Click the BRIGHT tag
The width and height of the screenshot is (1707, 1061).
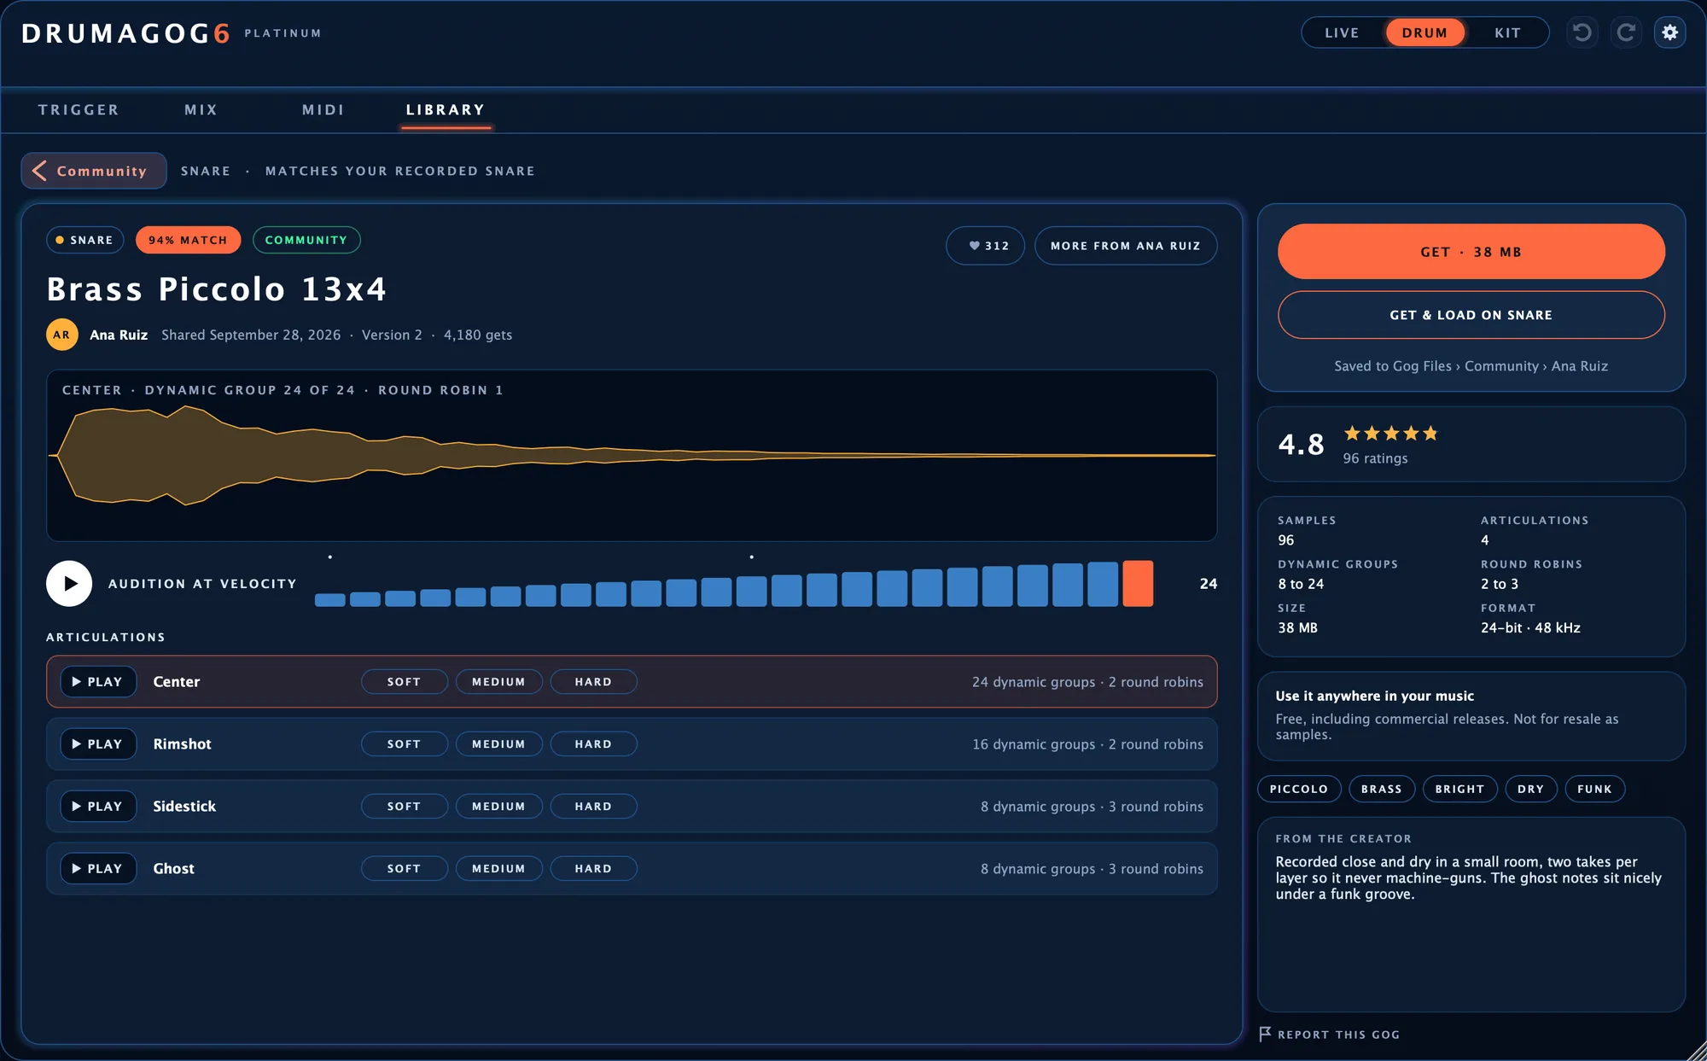pos(1459,790)
